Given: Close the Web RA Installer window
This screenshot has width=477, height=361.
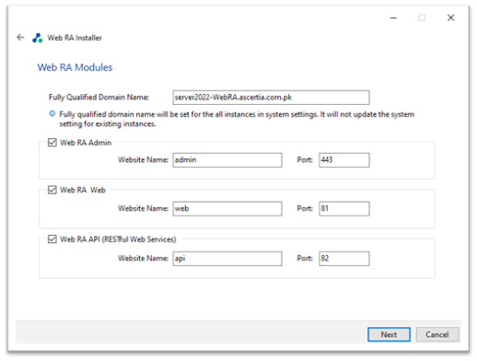Looking at the screenshot, I should click(450, 17).
